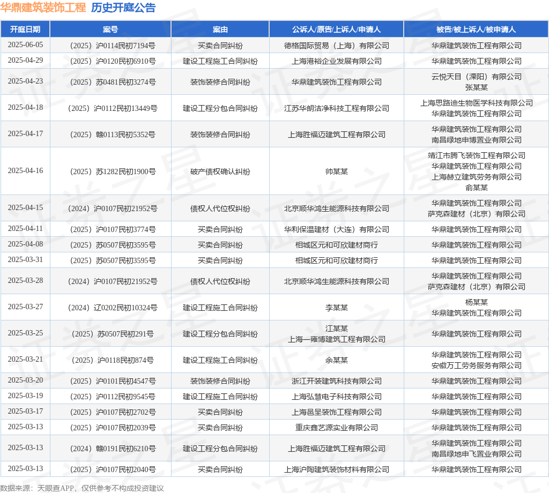Click the 开庭日期 column header
Viewport: 549px width, 493px height.
click(x=25, y=29)
